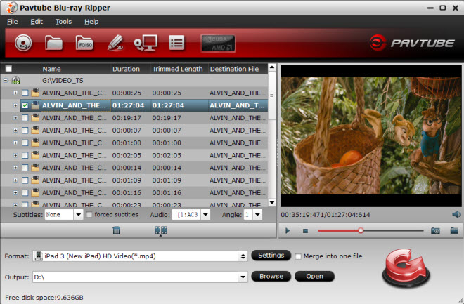Viewport: 464px width, 304px height.
Task: Click the Trimmed Length column header
Action: [179, 69]
